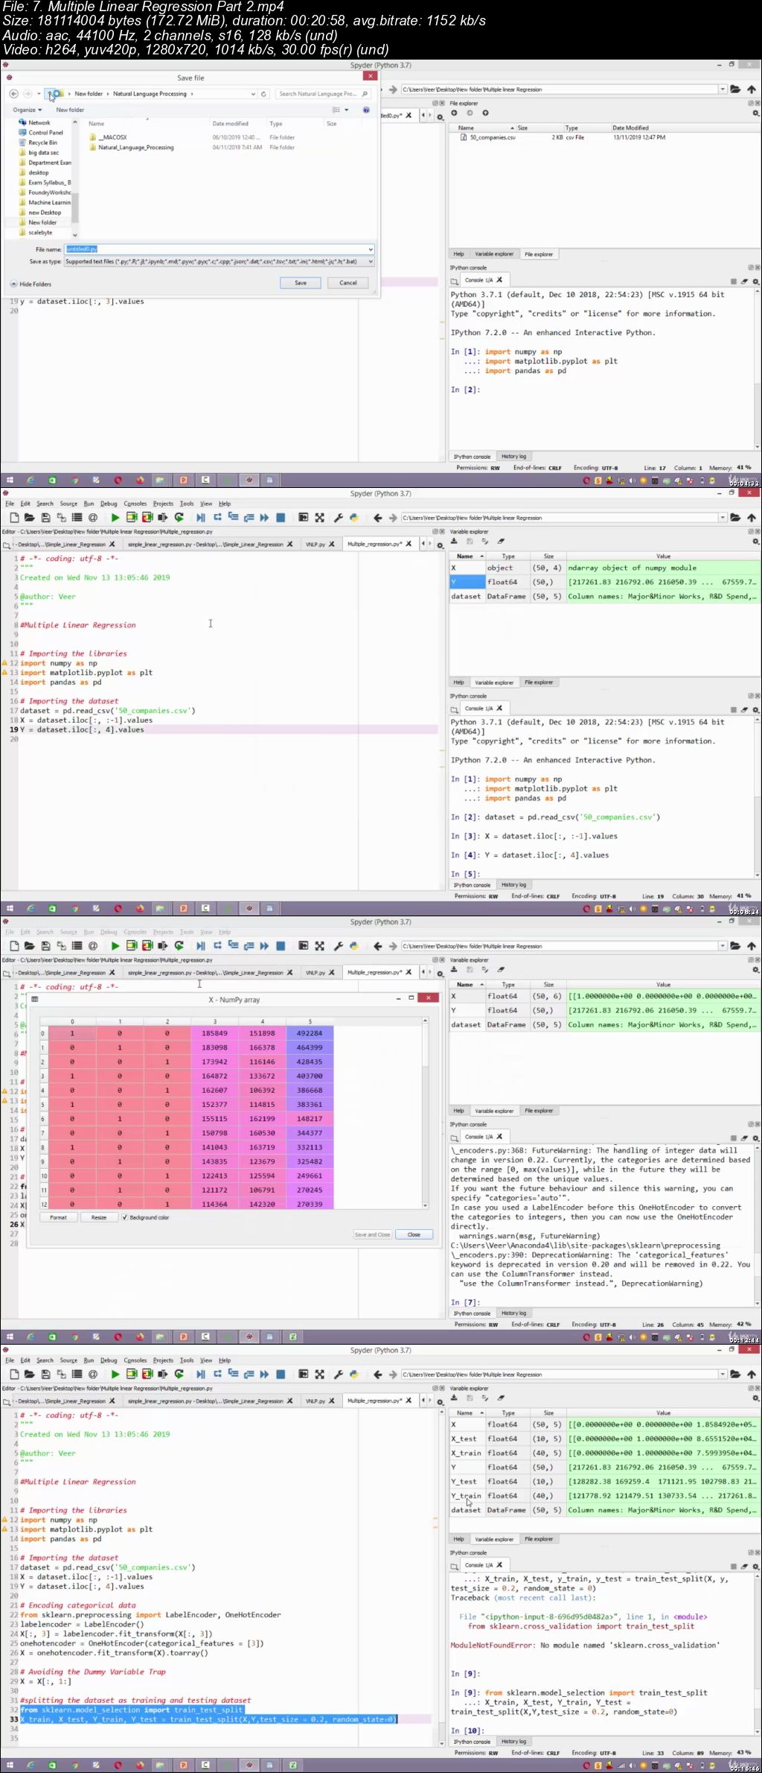Click the Maximize current pane icon in the frame with X of type object
Screen dimensions: 762x1773
[304, 517]
